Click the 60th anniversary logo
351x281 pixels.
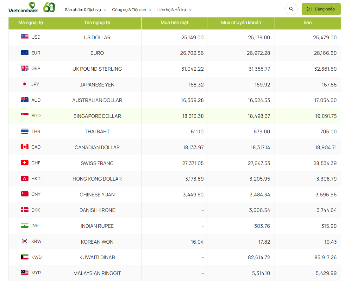click(49, 7)
